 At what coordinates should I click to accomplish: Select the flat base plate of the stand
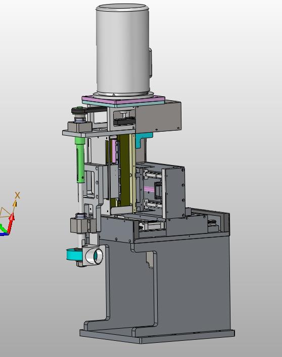pyautogui.click(x=157, y=336)
